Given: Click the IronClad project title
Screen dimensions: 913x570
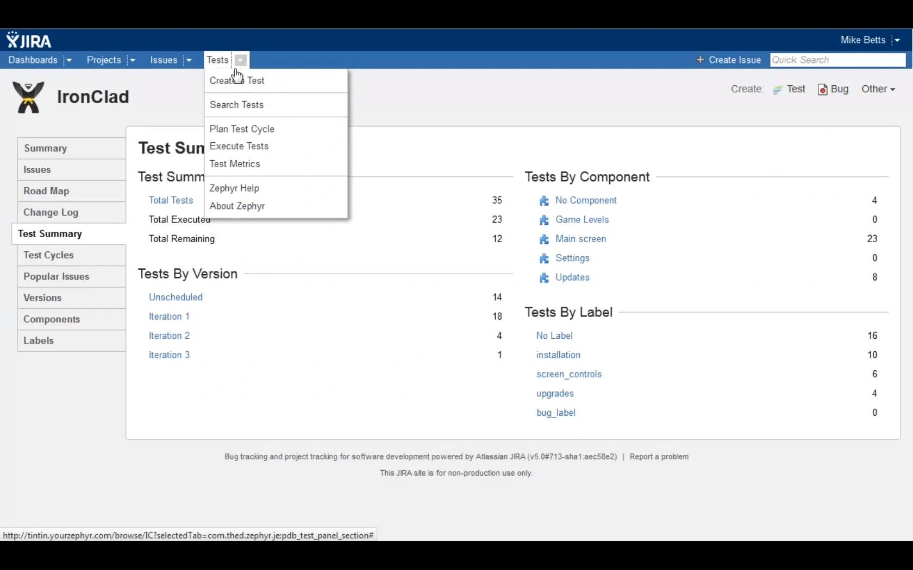Looking at the screenshot, I should pos(93,97).
